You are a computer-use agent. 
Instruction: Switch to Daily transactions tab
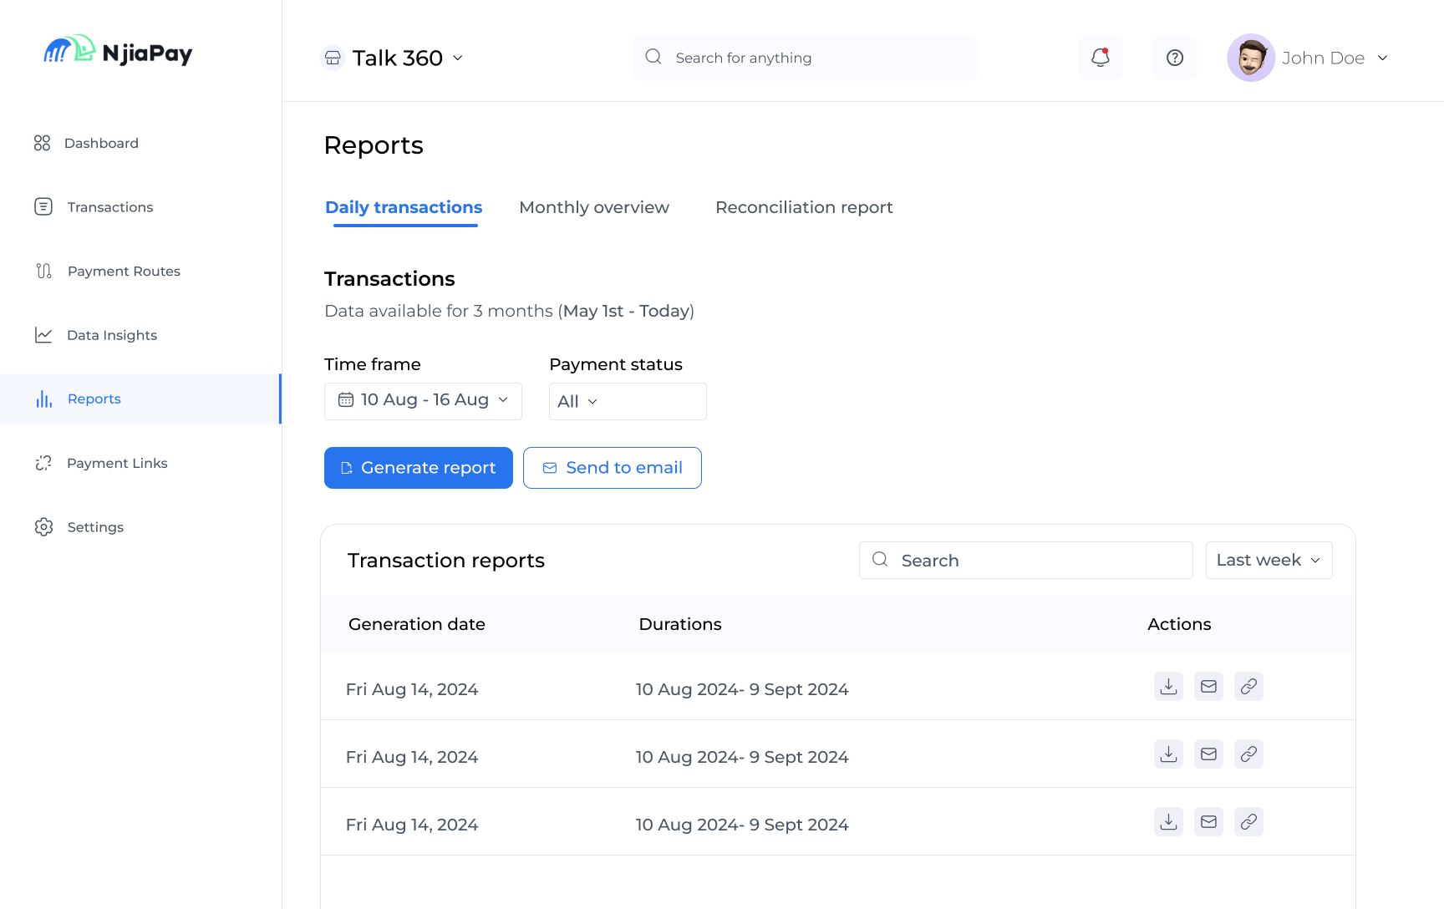click(404, 207)
